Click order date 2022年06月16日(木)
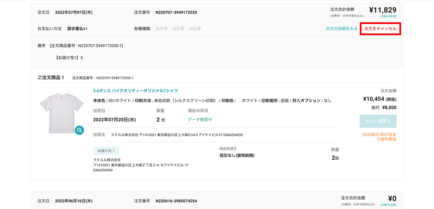The width and height of the screenshot is (434, 209). click(74, 201)
